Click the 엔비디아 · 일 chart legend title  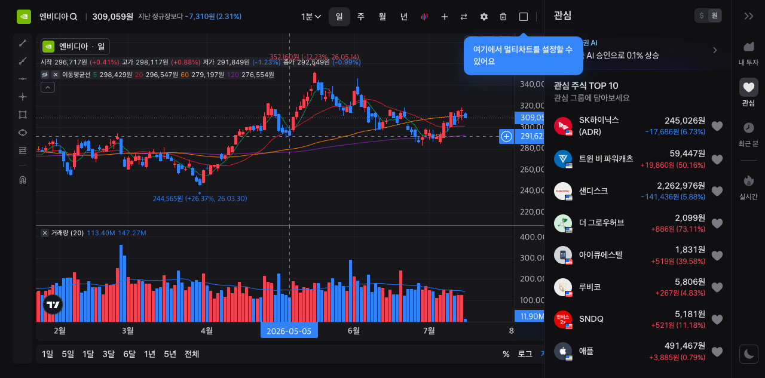pyautogui.click(x=75, y=47)
